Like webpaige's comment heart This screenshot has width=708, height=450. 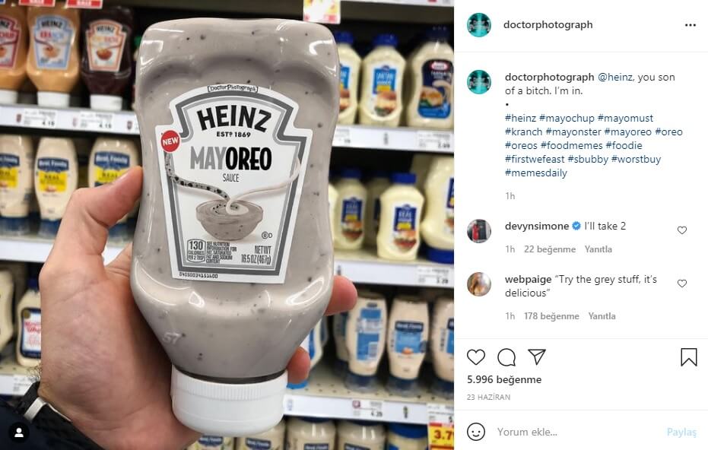[682, 284]
